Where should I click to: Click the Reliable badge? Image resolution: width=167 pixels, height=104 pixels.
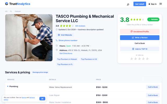[x=153, y=19]
